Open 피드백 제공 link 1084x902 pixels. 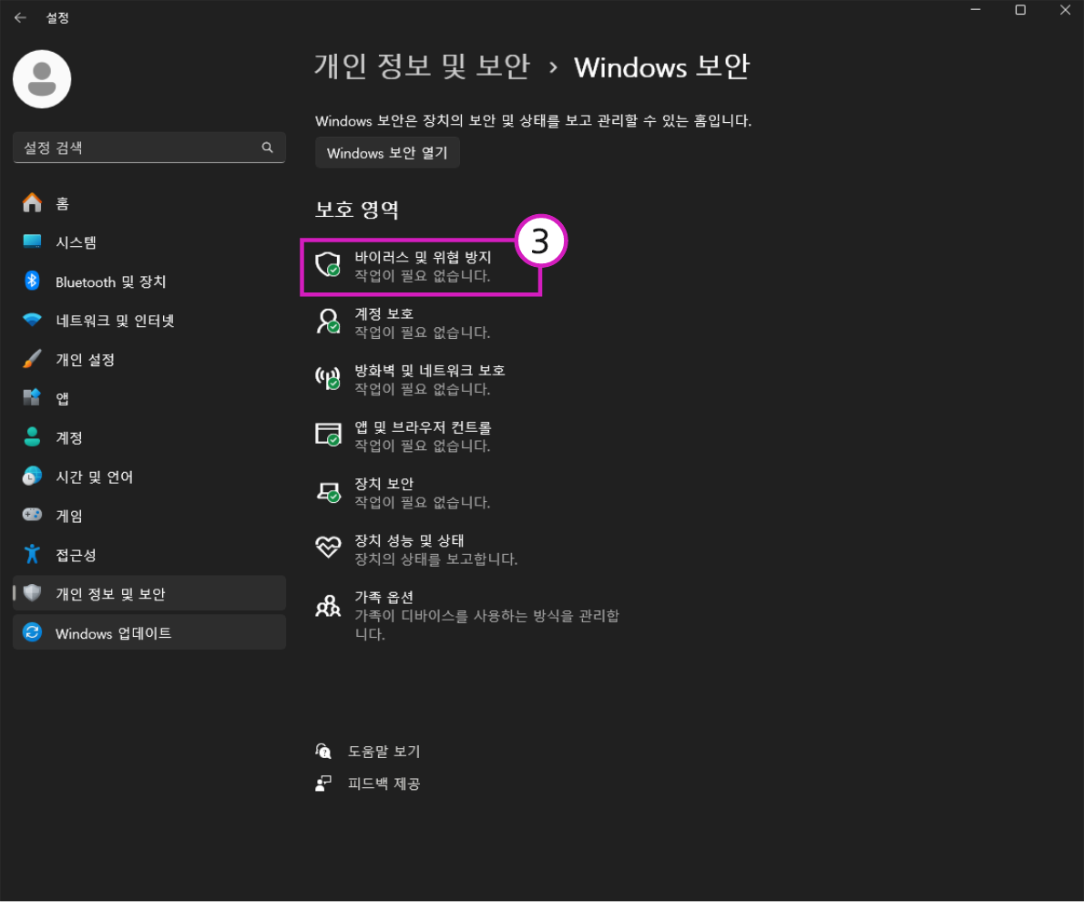[x=383, y=784]
